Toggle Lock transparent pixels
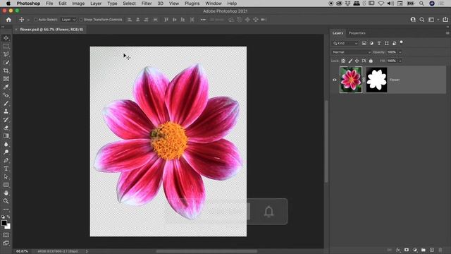Viewport: 451px width, 254px height. pos(343,61)
